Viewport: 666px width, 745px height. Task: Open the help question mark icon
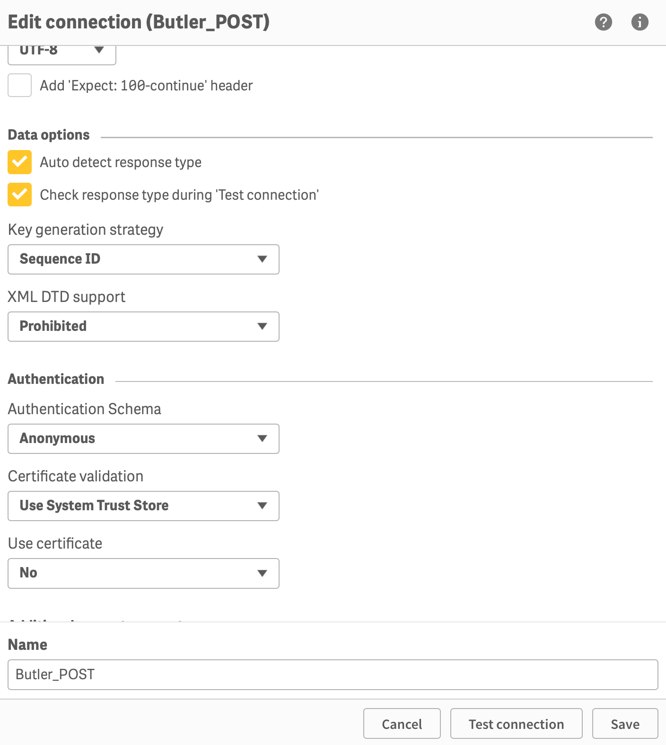pos(603,22)
